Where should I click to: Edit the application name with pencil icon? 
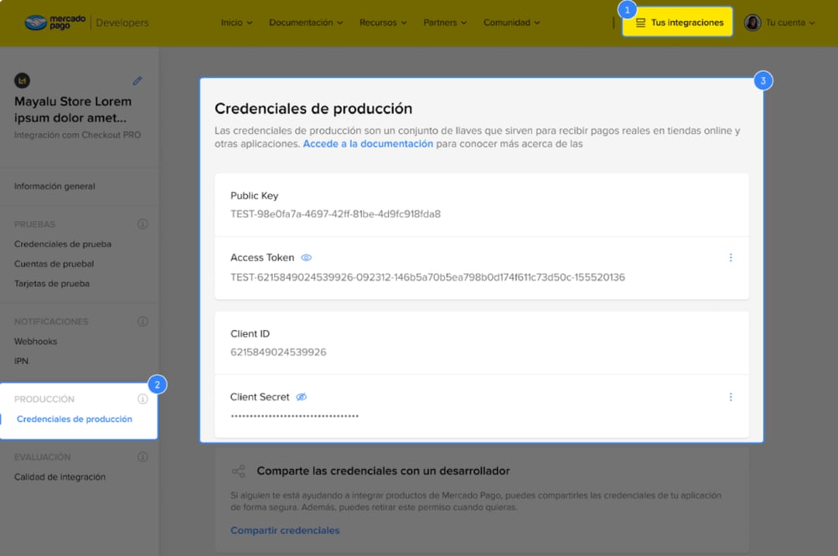[137, 80]
